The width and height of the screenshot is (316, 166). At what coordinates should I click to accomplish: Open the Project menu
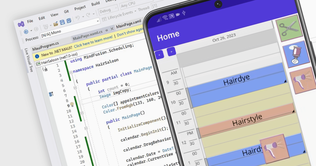point(80,8)
